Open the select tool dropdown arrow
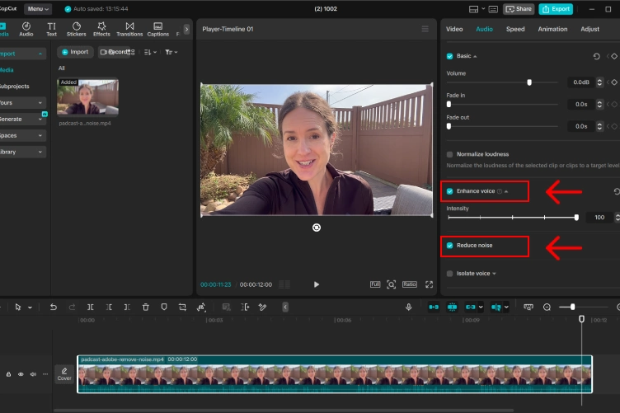The image size is (620, 413). [30, 307]
